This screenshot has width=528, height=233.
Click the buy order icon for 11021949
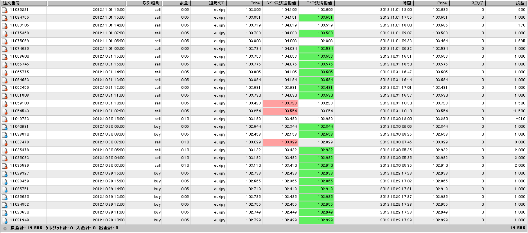[5, 220]
